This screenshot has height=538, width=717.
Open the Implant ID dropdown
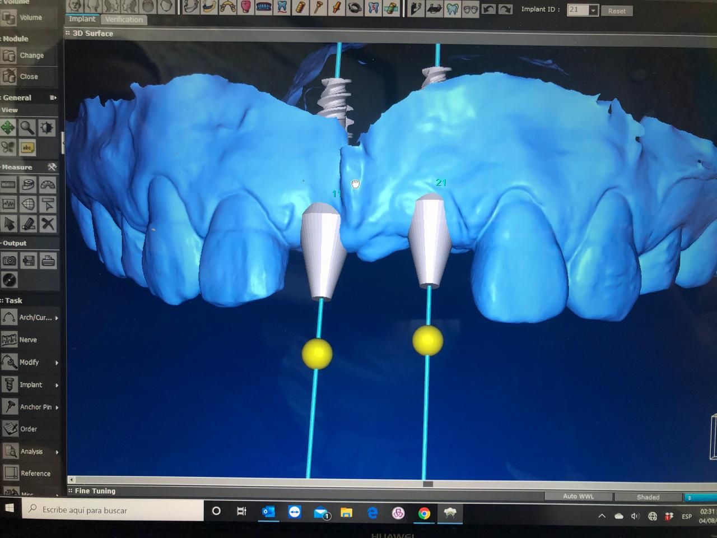coord(593,10)
